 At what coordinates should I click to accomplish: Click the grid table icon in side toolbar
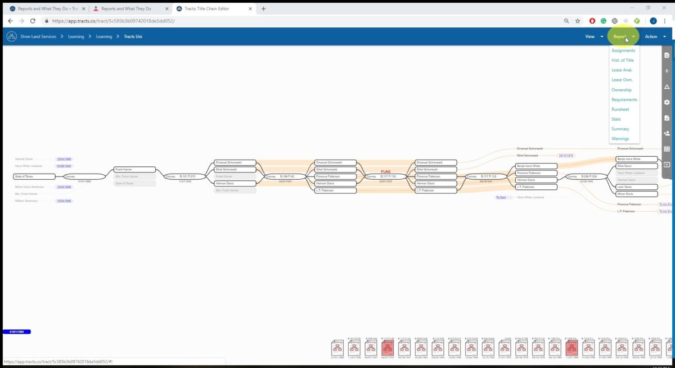[x=667, y=149]
